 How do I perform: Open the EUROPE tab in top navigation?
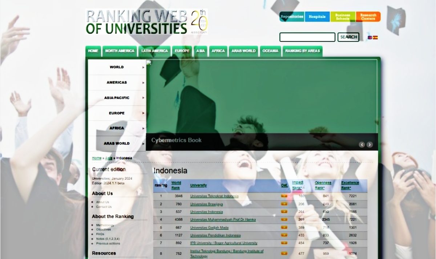[x=182, y=51]
